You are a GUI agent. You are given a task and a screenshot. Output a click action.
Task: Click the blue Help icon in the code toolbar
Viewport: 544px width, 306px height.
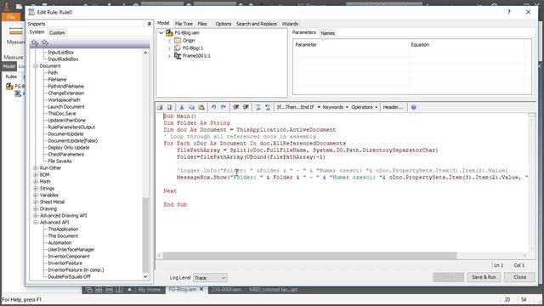click(414, 107)
